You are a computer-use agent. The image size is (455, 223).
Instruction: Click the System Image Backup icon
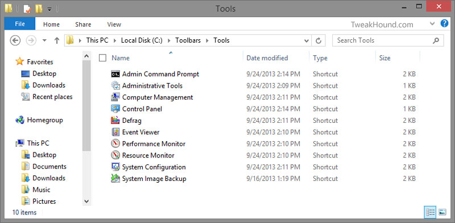[x=115, y=179]
